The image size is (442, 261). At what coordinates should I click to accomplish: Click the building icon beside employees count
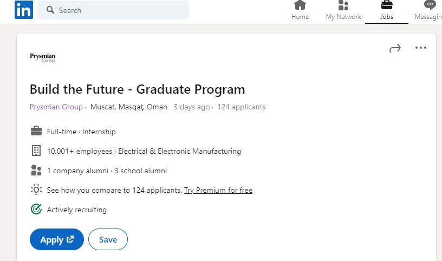click(x=36, y=151)
